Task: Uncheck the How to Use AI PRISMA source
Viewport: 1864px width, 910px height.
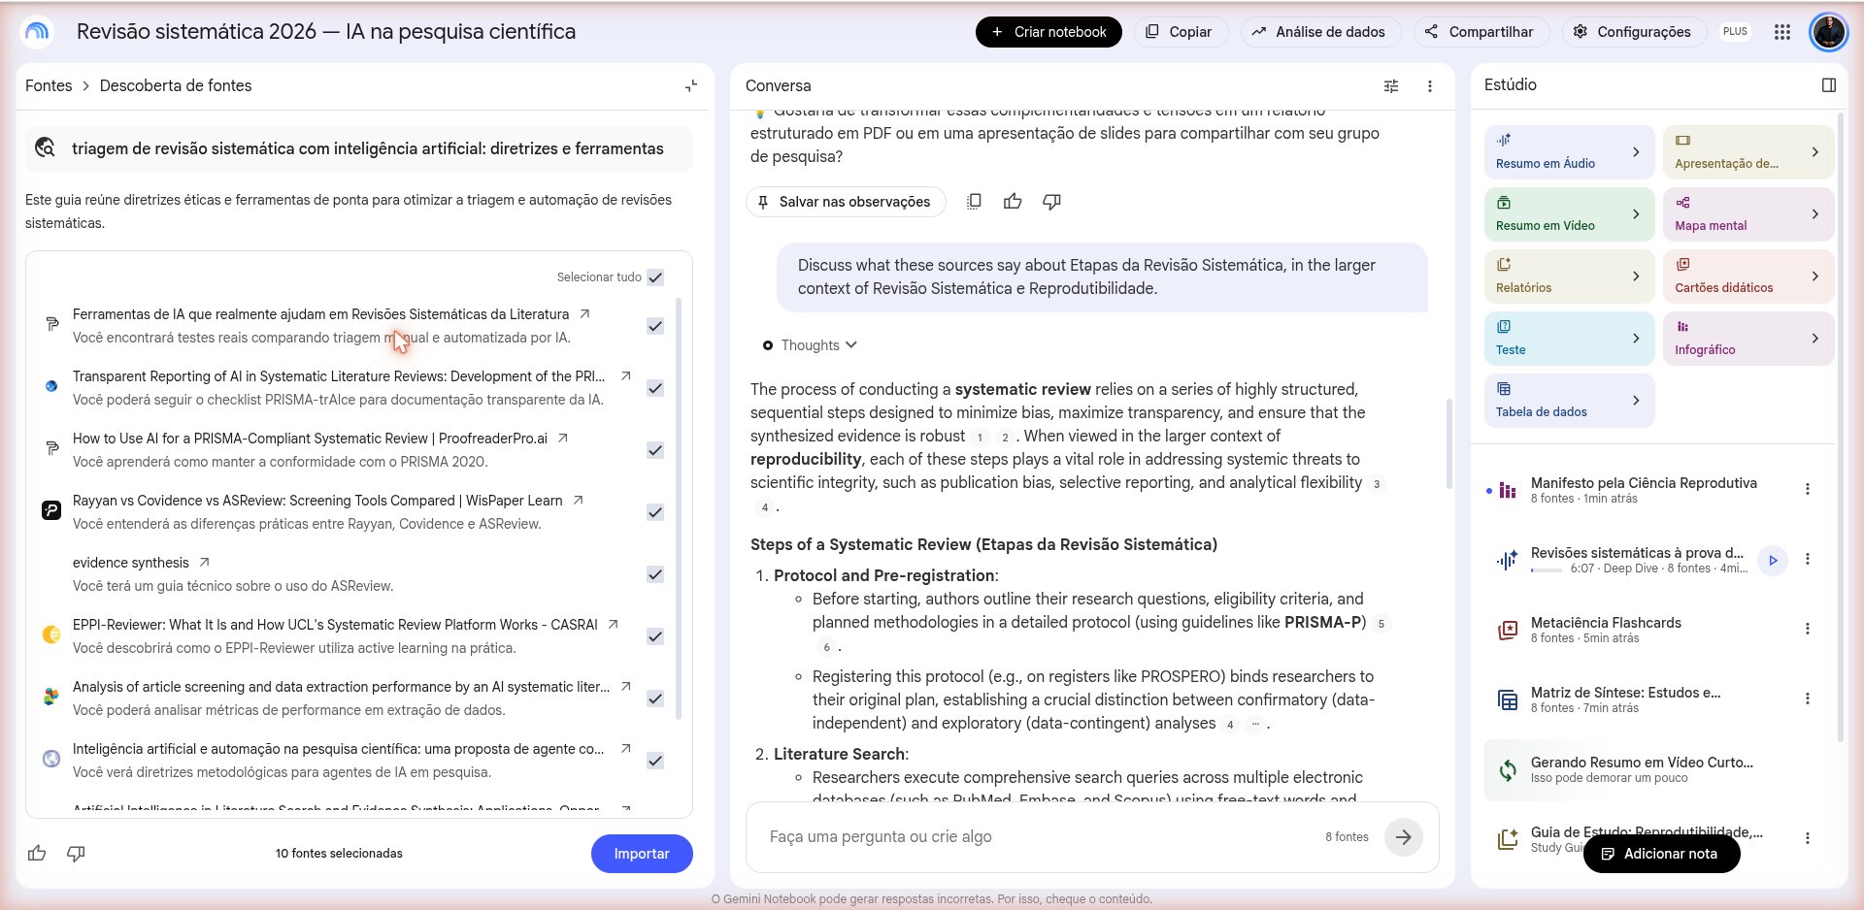Action: click(655, 450)
